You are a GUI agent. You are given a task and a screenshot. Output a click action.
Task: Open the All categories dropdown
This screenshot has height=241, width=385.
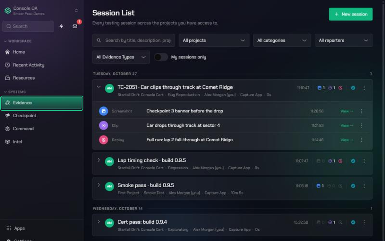282,40
